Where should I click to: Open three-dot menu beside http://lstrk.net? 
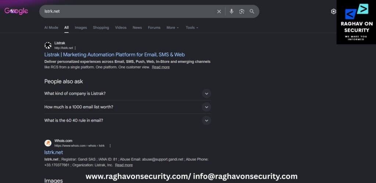pos(75,48)
